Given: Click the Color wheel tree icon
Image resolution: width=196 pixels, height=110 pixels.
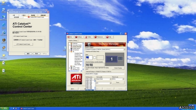Looking at the screenshot, I should pyautogui.click(x=71, y=66).
